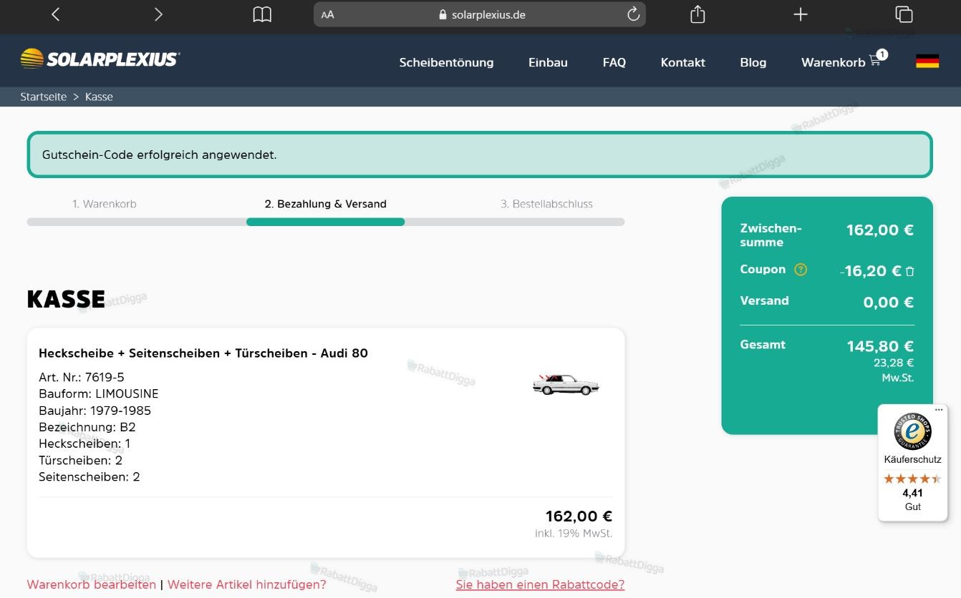Open the Blog section
Viewport: 961px width, 598px height.
tap(753, 62)
